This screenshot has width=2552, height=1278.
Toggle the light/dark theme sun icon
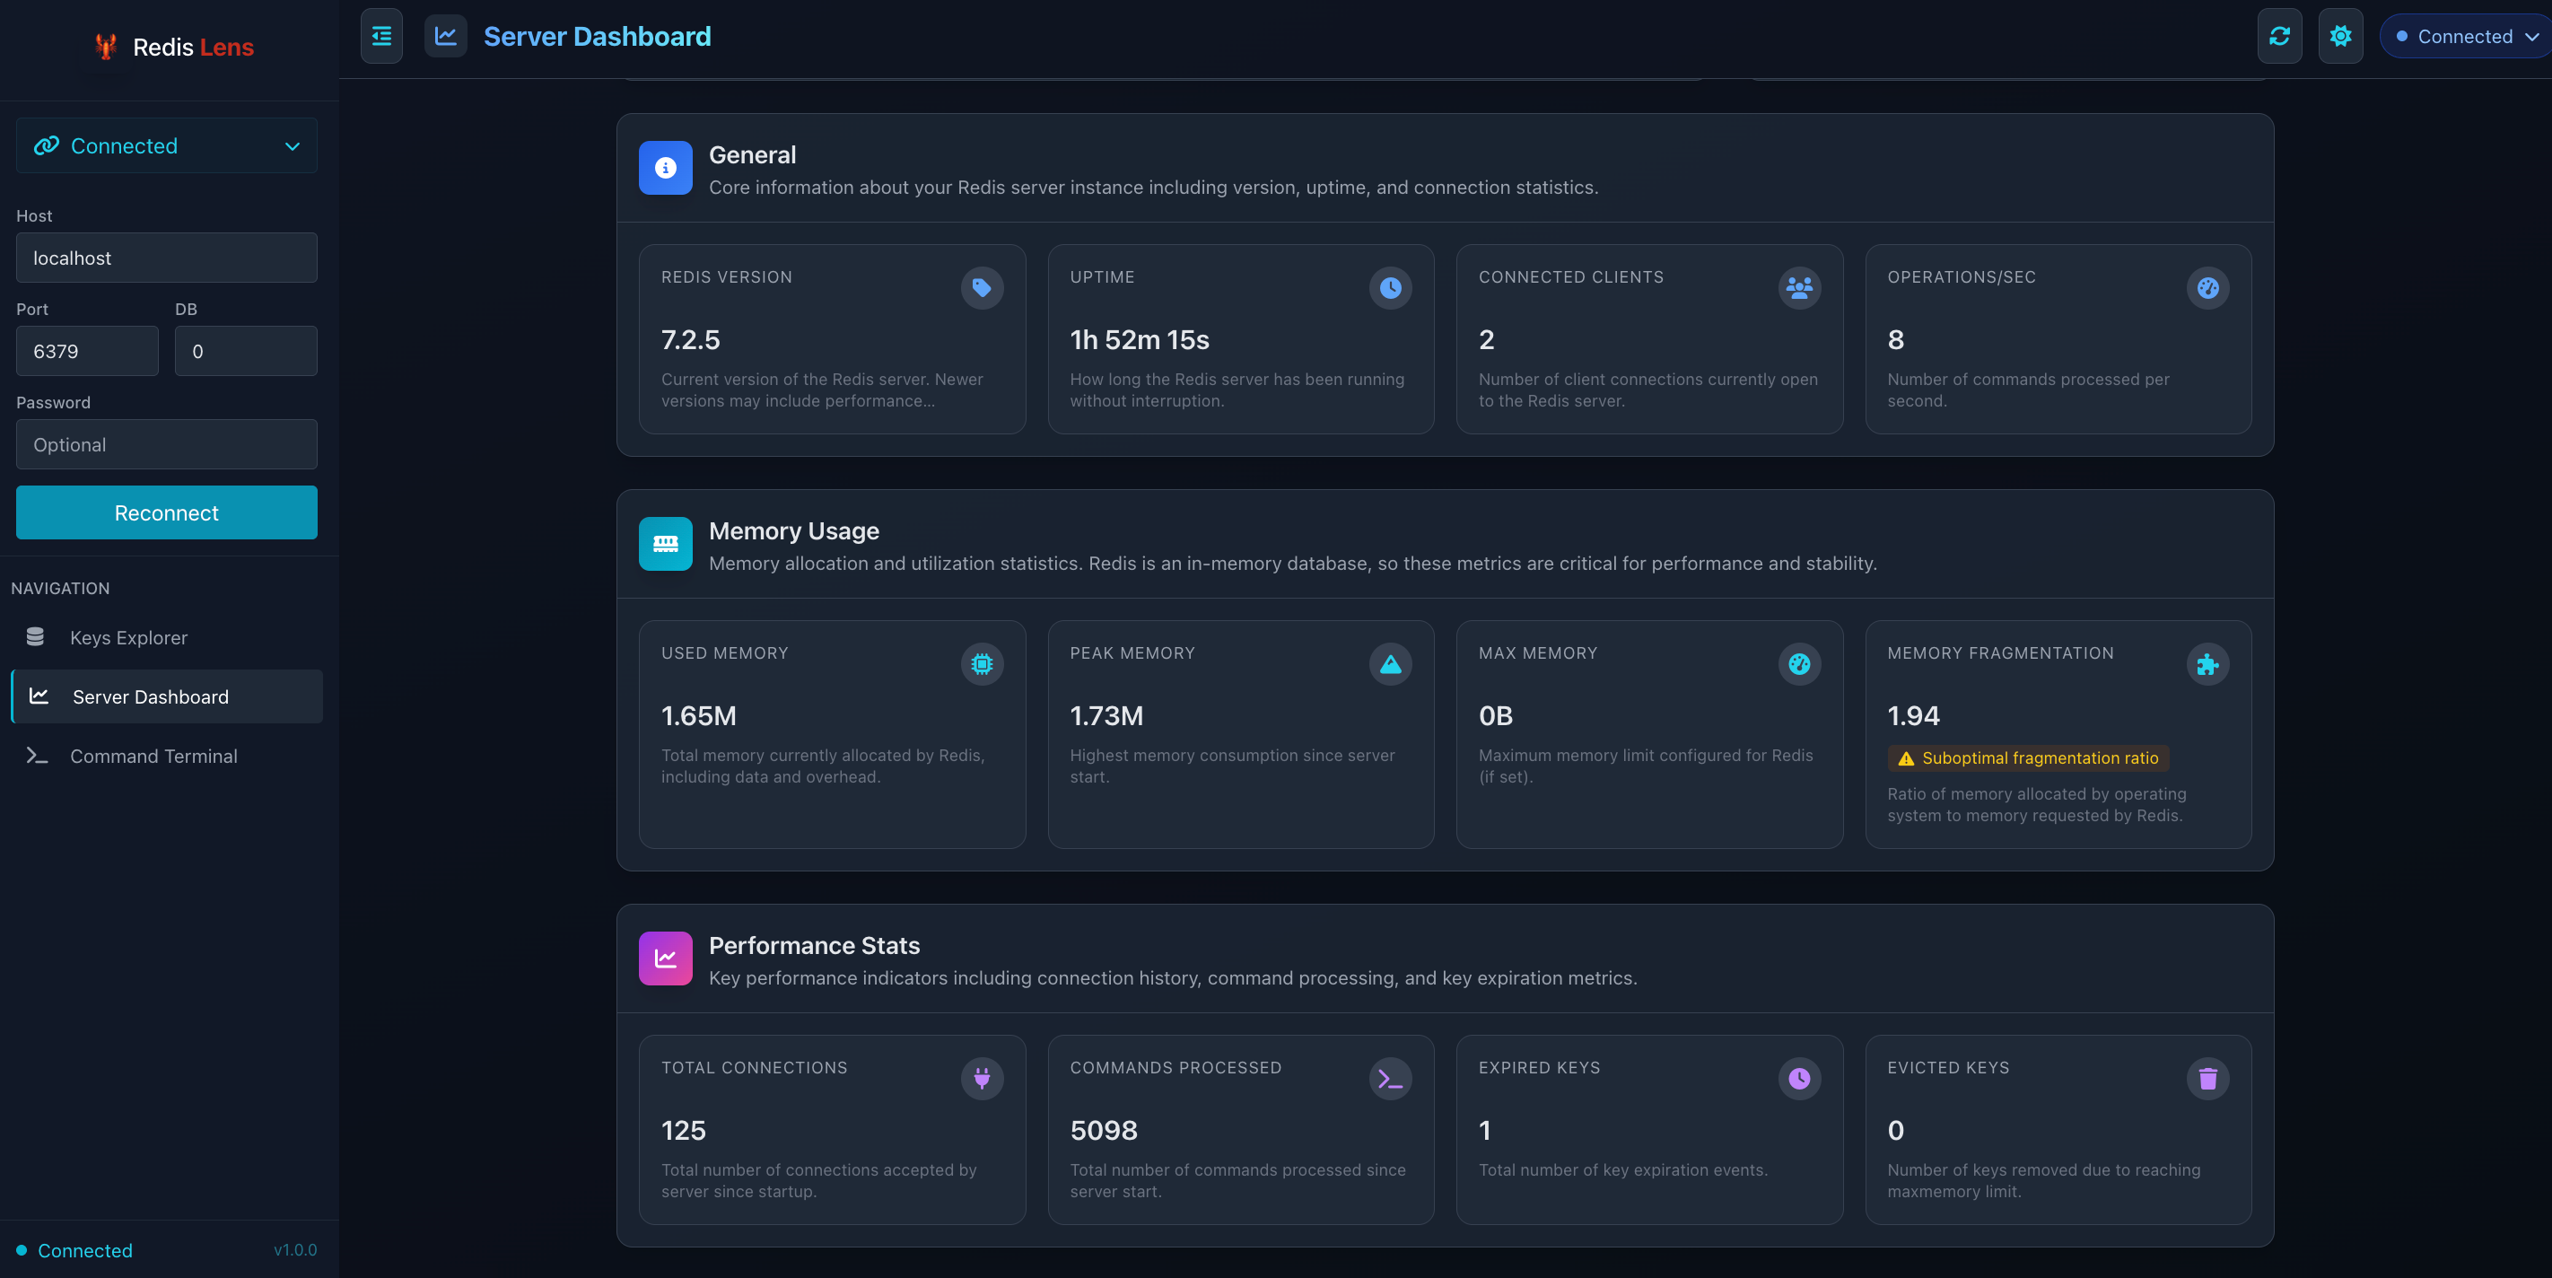click(2340, 37)
